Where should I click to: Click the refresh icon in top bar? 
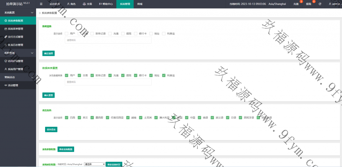pyautogui.click(x=320, y=4)
